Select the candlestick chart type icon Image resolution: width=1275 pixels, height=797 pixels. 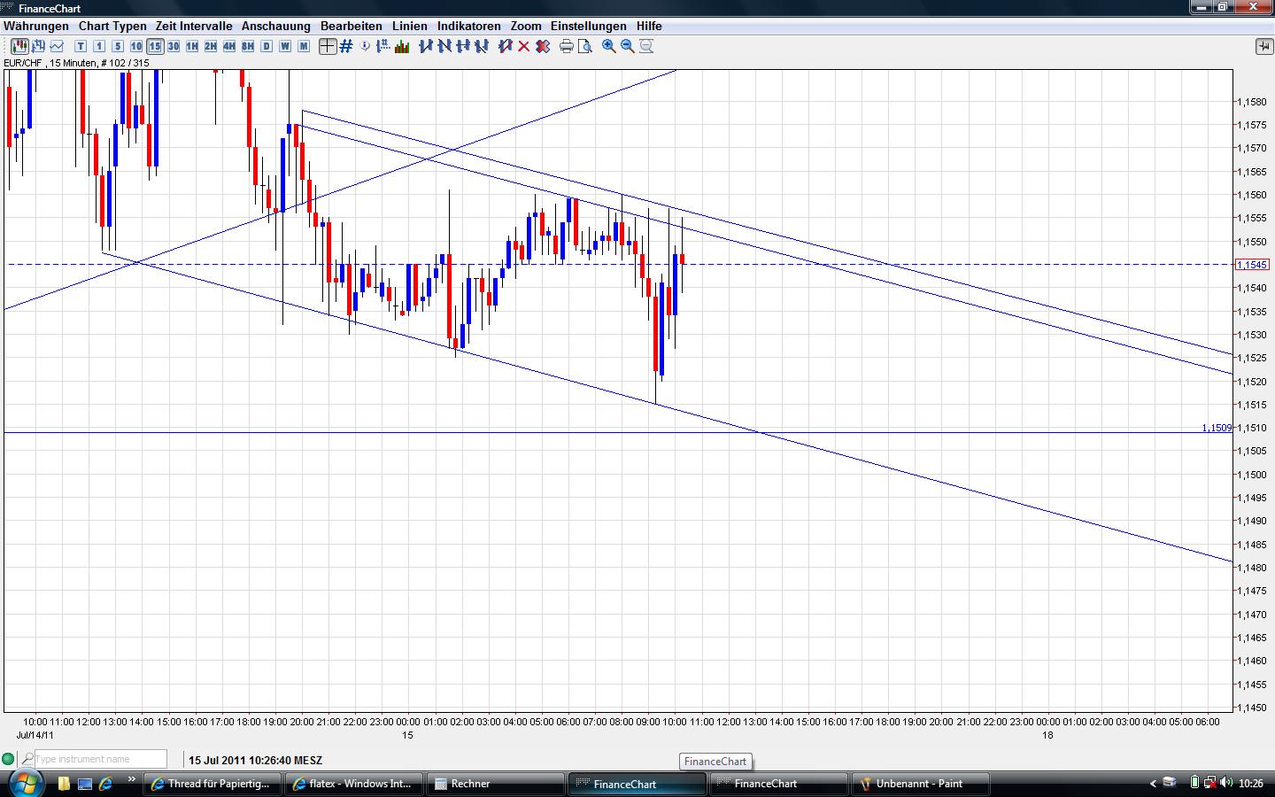point(19,46)
